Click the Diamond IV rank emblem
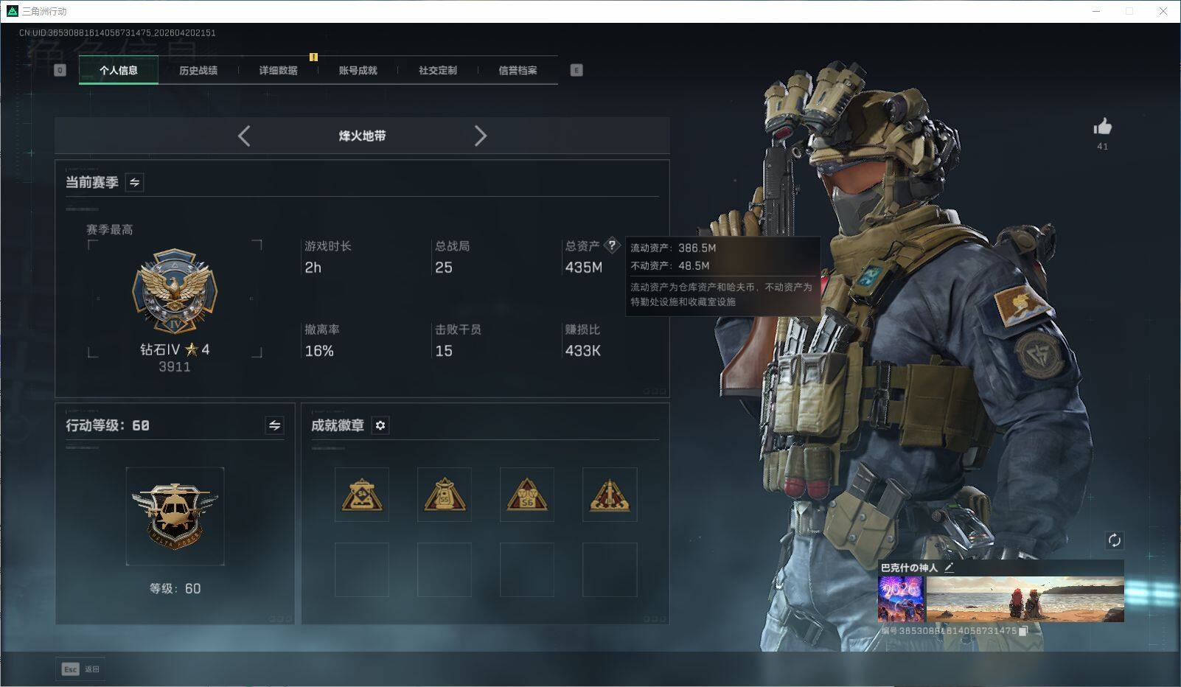 point(175,292)
